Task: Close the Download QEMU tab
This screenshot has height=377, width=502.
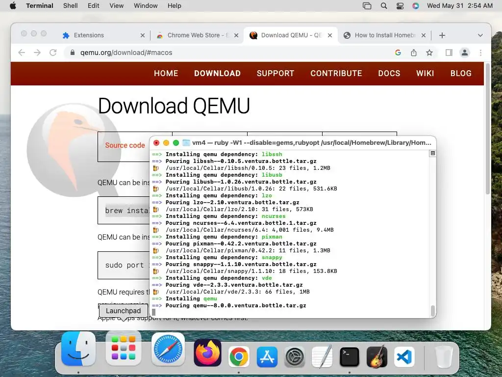Action: (x=330, y=35)
